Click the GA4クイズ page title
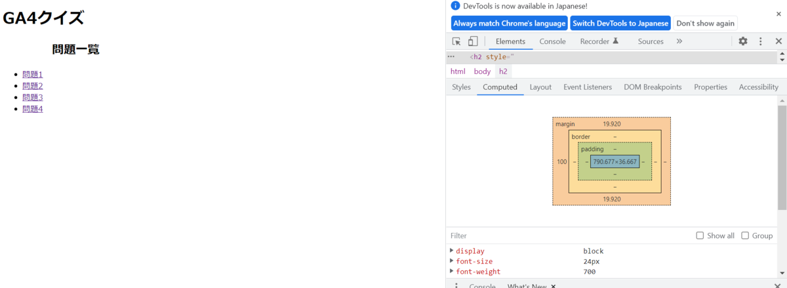787x288 pixels. point(43,18)
